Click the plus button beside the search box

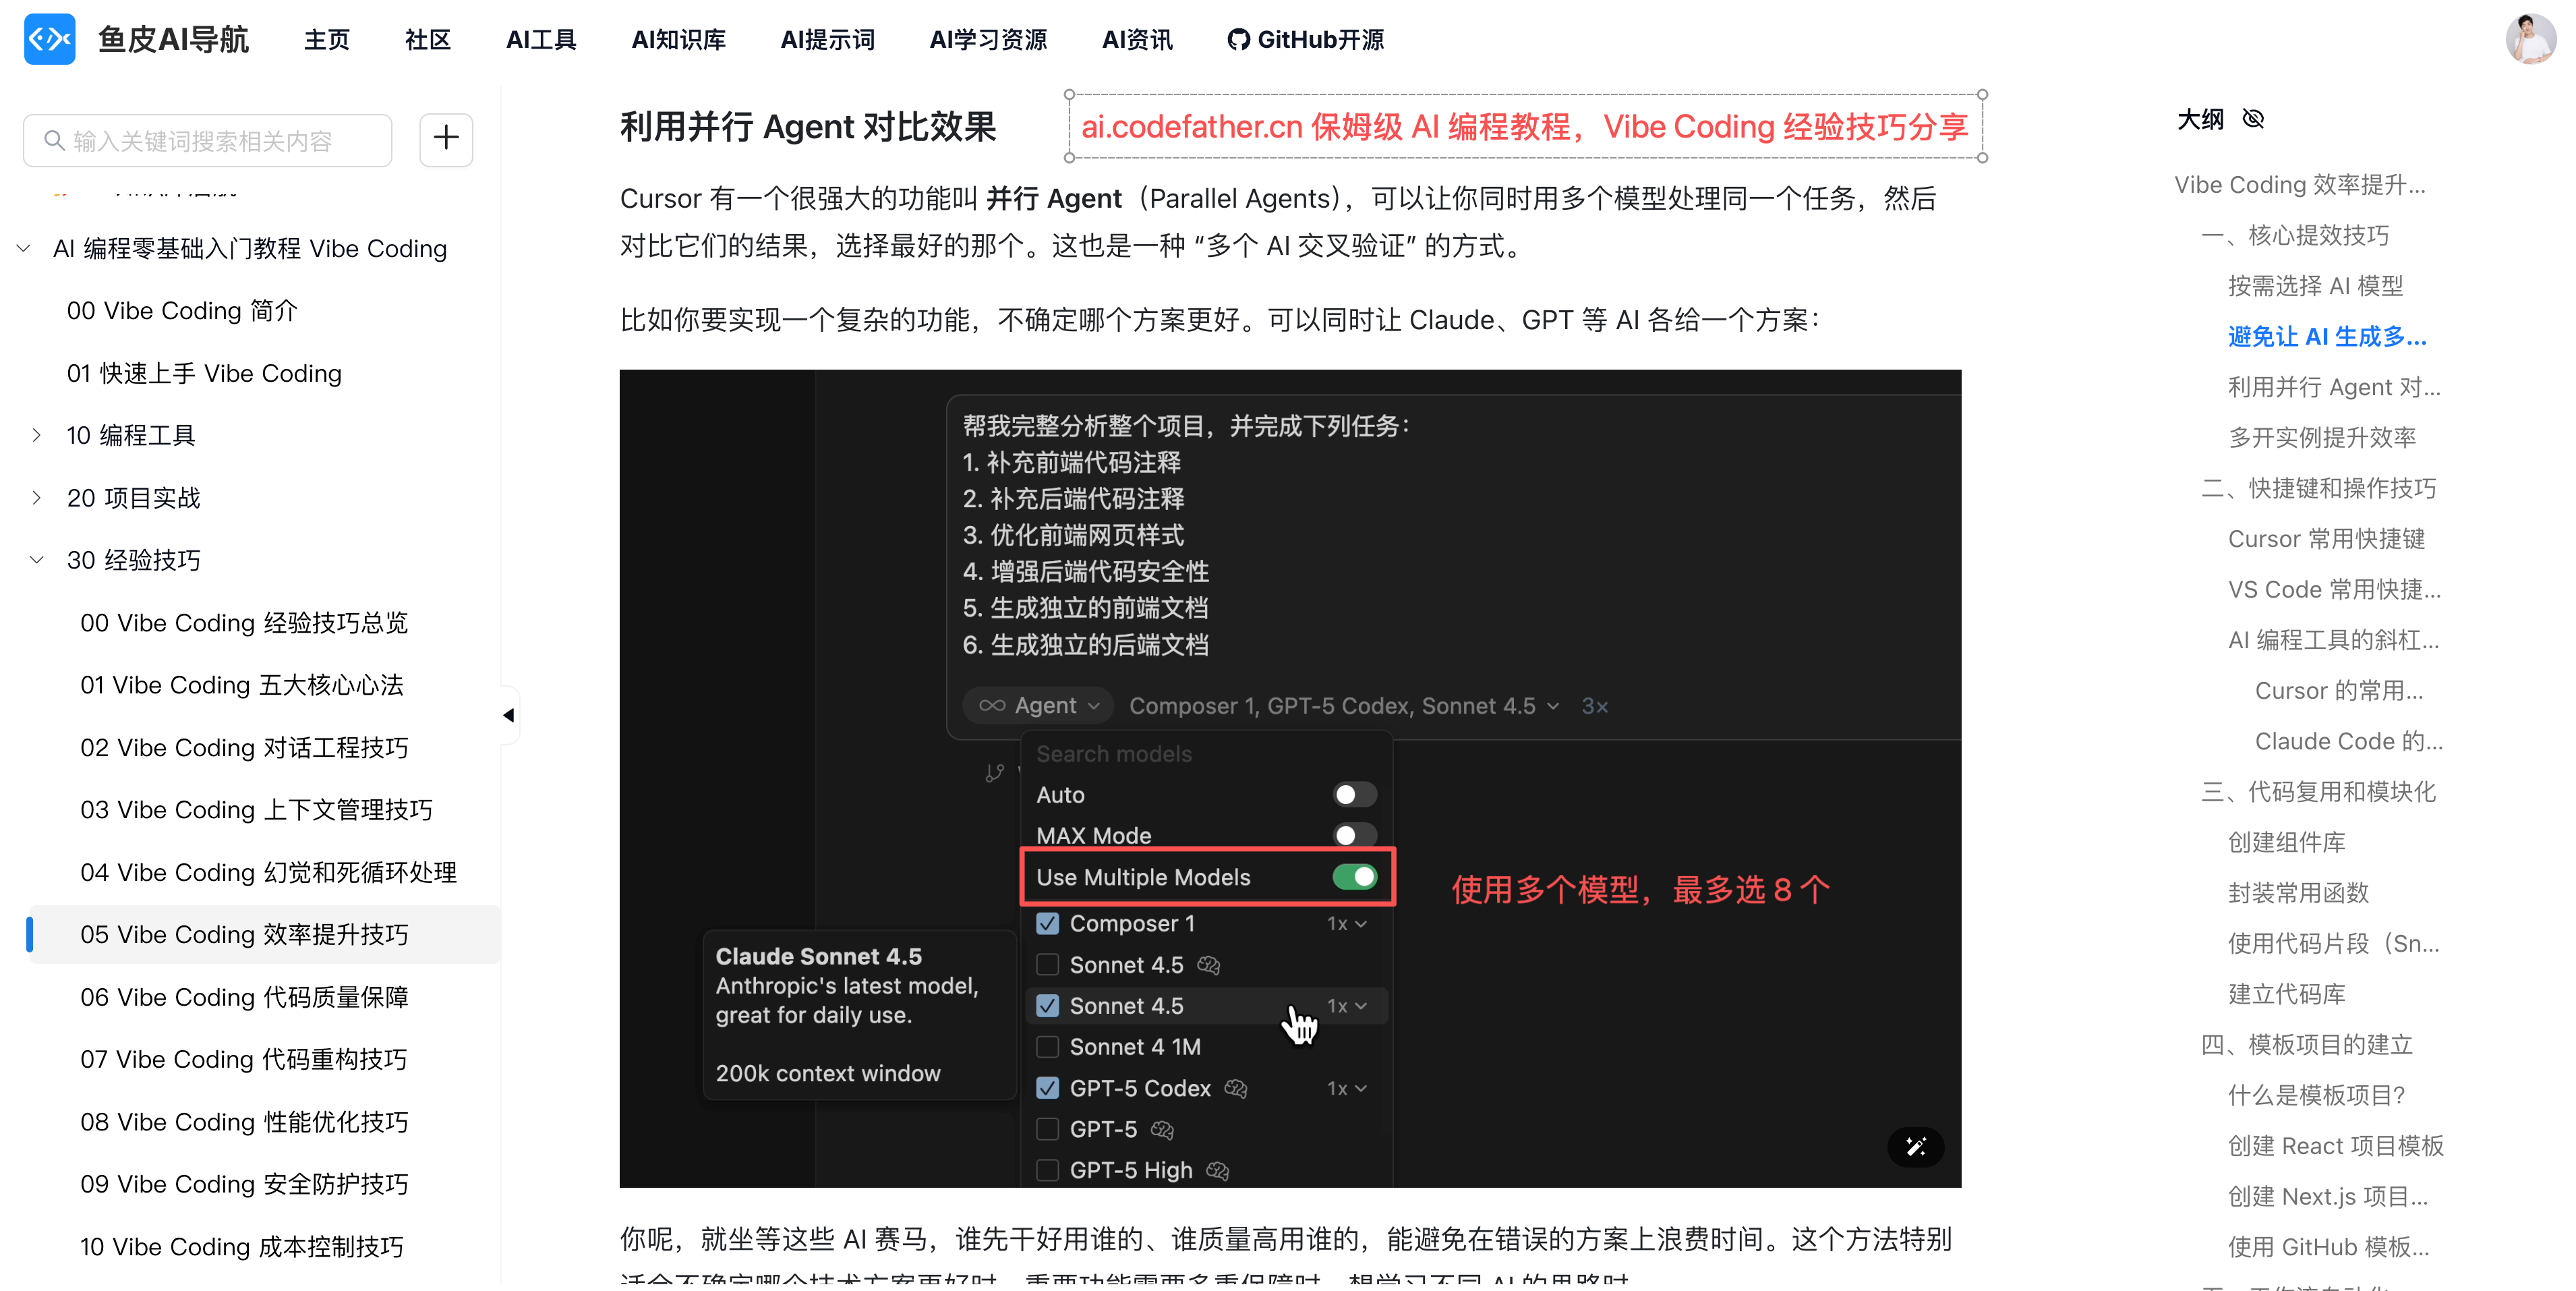445,139
